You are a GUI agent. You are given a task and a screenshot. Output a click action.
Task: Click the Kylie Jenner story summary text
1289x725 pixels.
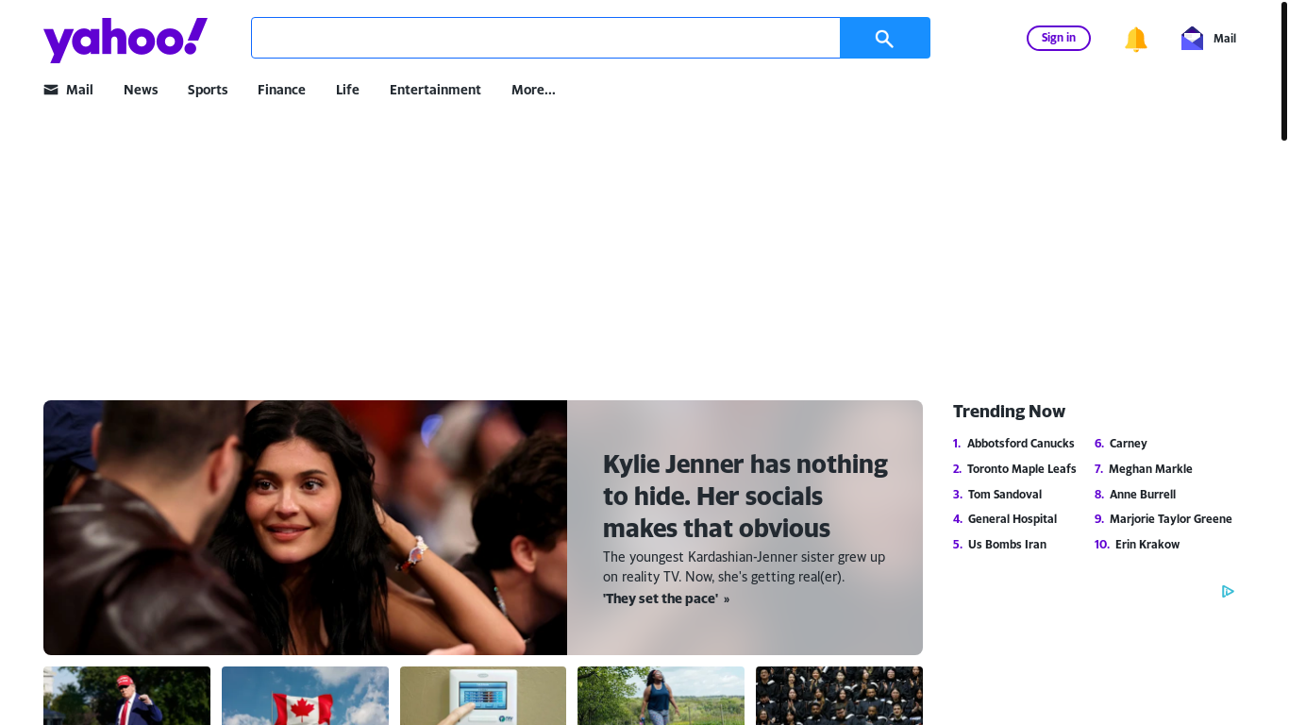pyautogui.click(x=745, y=566)
